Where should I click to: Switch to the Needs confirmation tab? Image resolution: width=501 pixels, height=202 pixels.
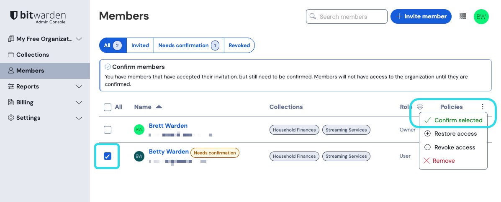coord(188,45)
